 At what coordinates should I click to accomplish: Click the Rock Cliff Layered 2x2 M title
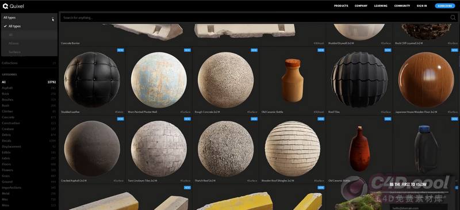(409, 43)
